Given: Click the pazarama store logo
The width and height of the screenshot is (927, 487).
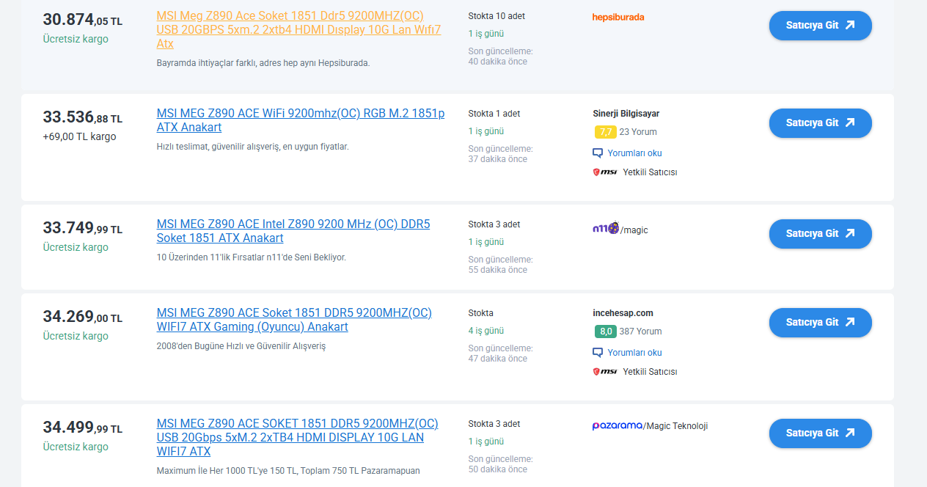Looking at the screenshot, I should [618, 425].
